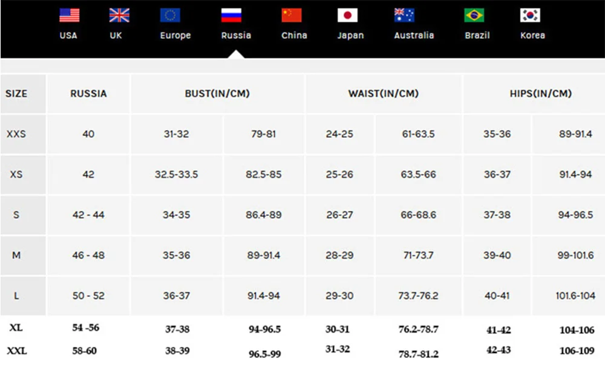
Task: Pick the China flag icon
Action: coord(292,16)
